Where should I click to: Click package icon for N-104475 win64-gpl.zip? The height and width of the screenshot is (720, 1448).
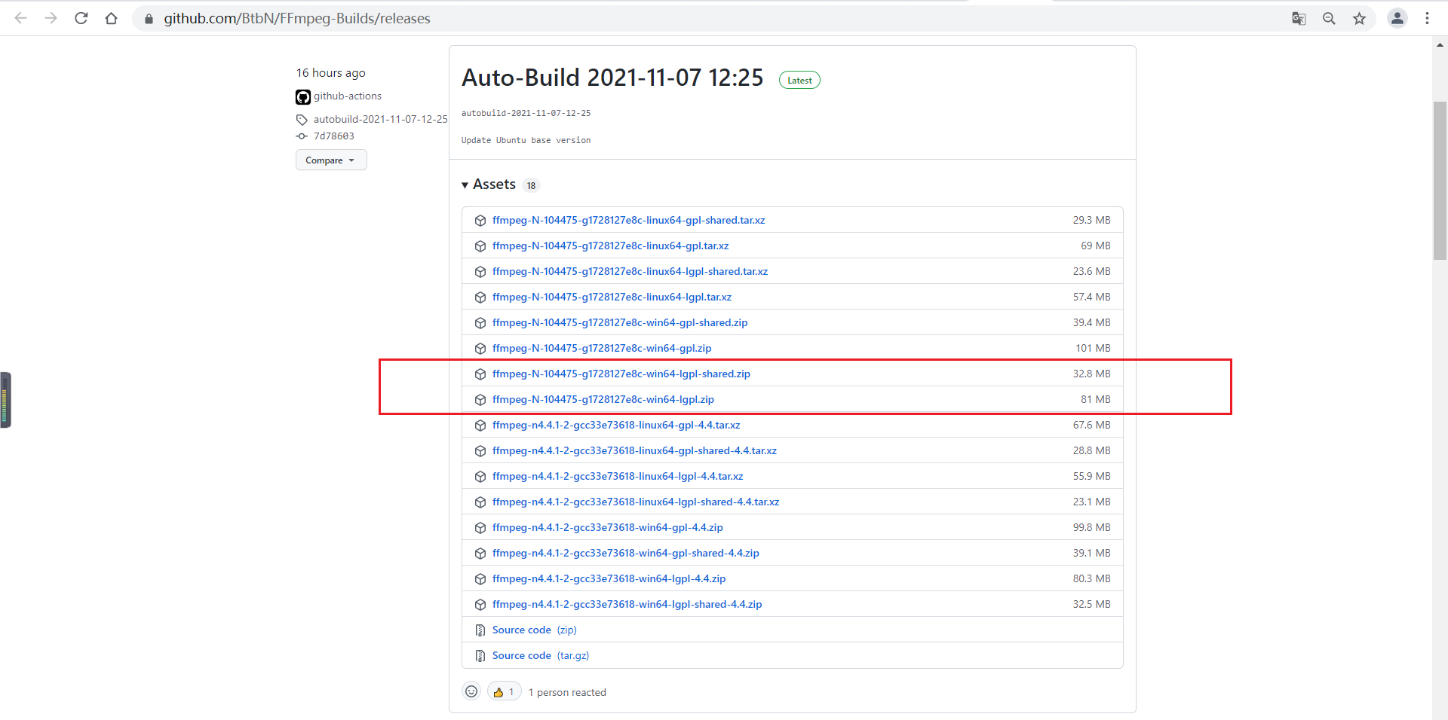pyautogui.click(x=480, y=349)
